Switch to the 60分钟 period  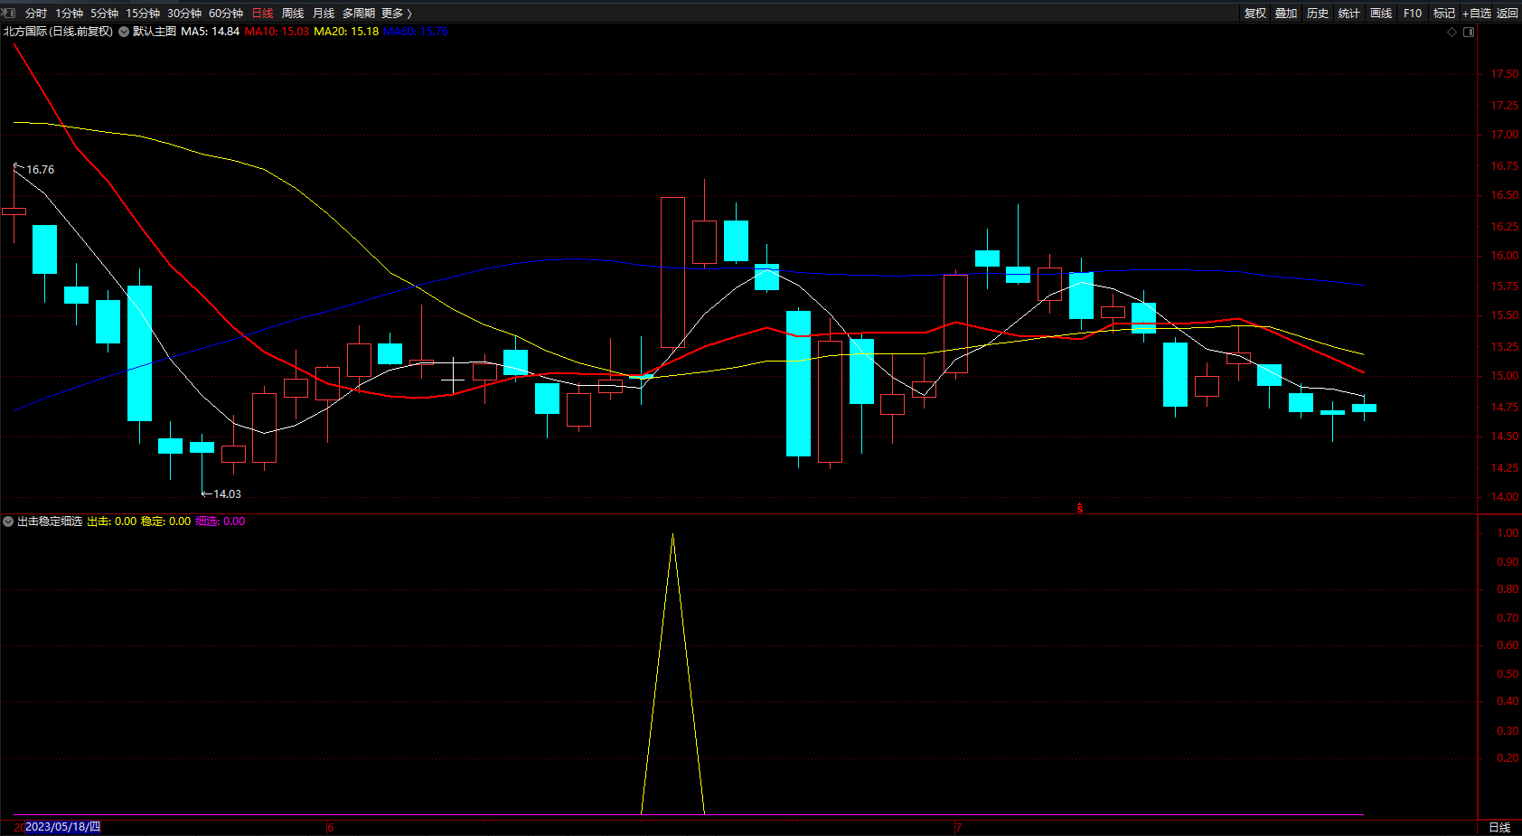[x=226, y=13]
